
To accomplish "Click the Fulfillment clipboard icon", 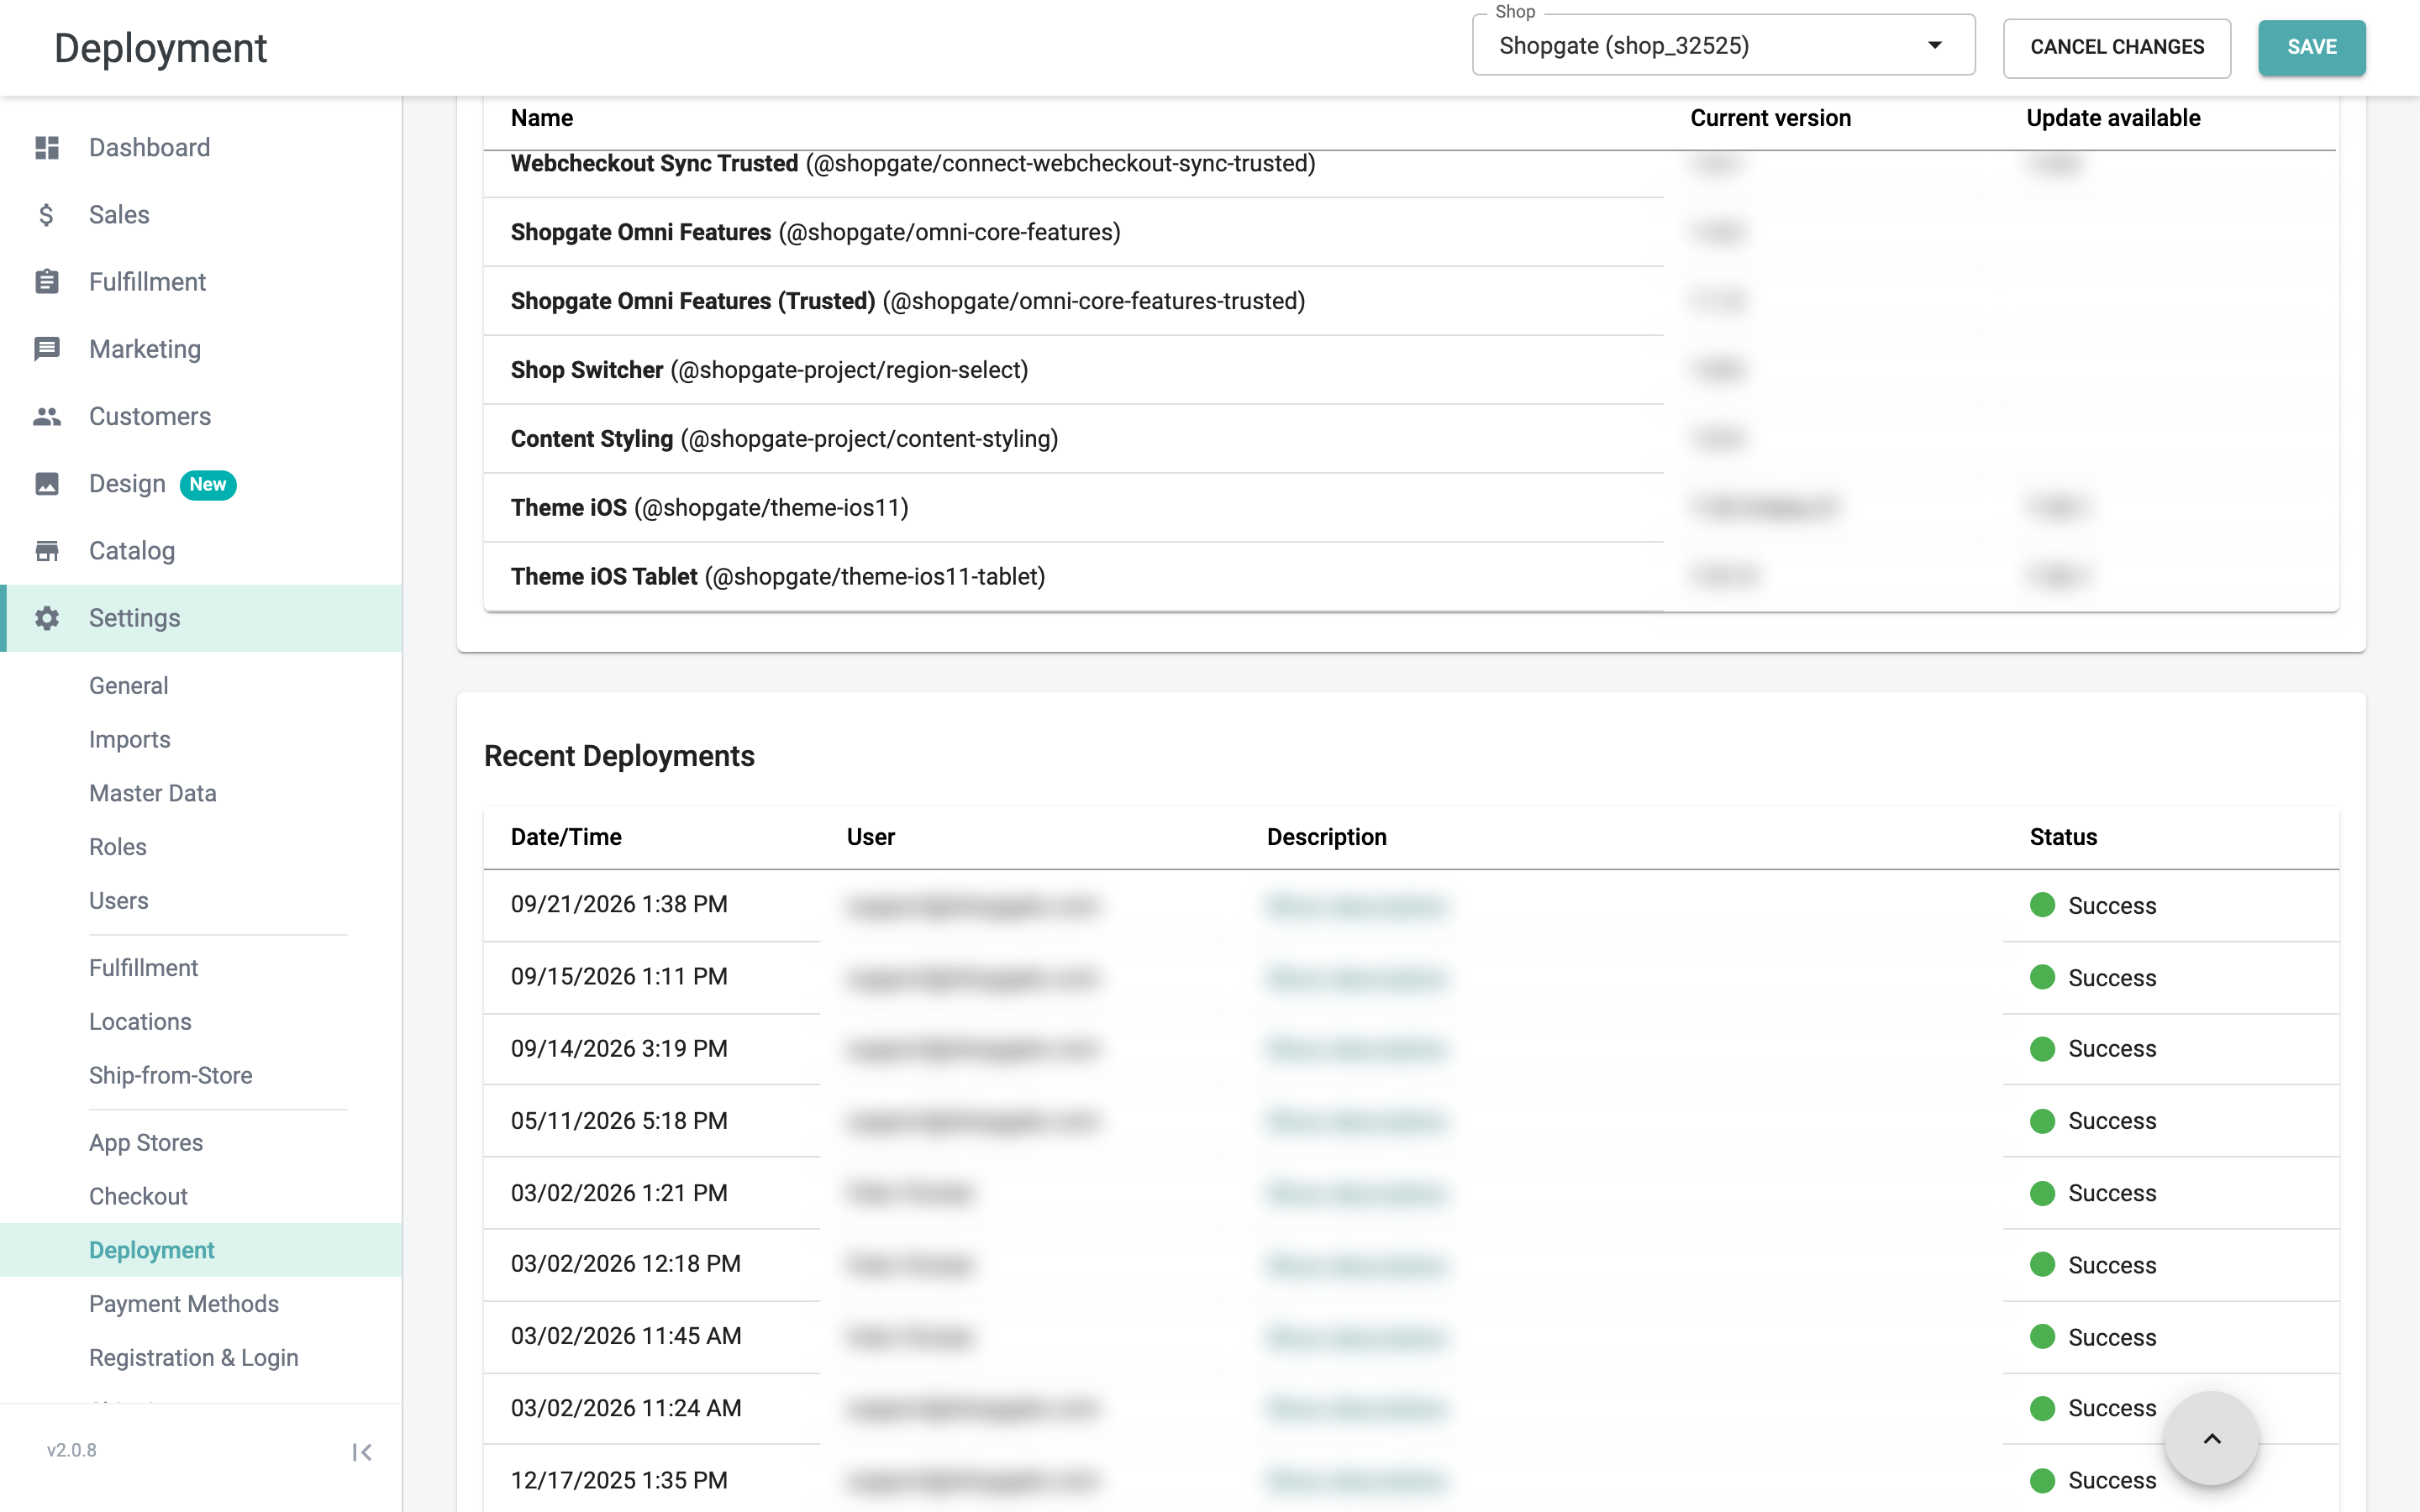I will (47, 282).
